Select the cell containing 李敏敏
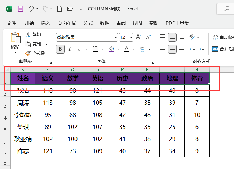Screen dimensions: 234x169 point(23,115)
